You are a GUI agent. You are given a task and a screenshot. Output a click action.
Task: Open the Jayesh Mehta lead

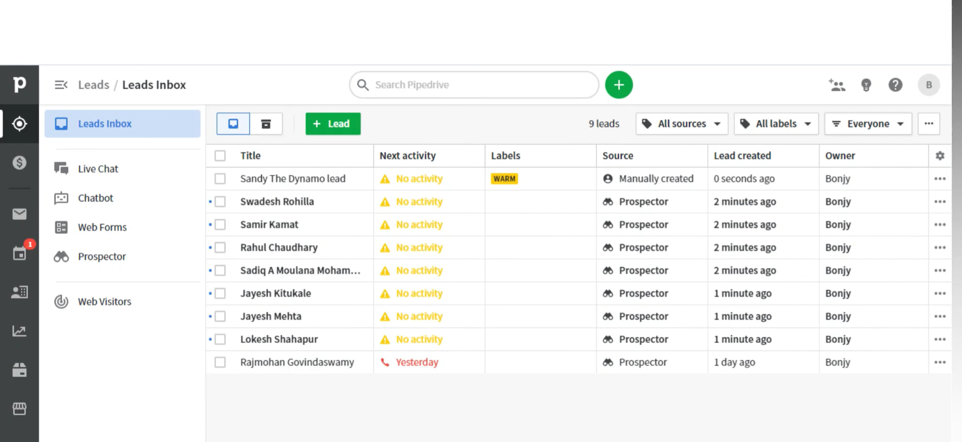click(x=271, y=316)
